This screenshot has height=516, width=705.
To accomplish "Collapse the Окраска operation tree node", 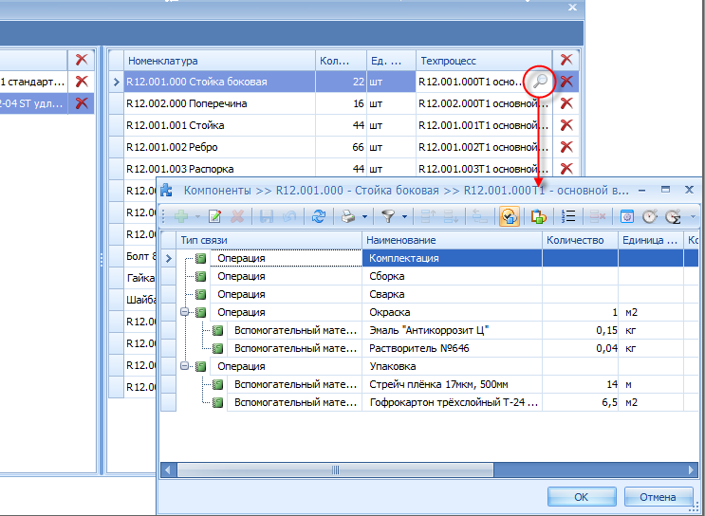I will click(x=184, y=311).
